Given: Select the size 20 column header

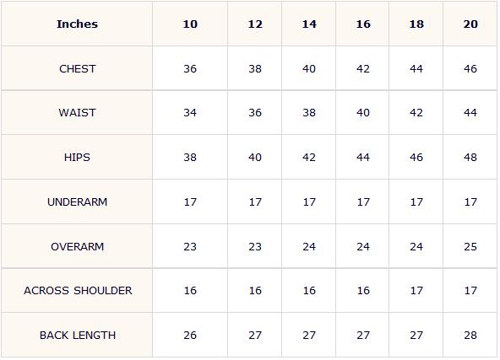Looking at the screenshot, I should [x=470, y=24].
